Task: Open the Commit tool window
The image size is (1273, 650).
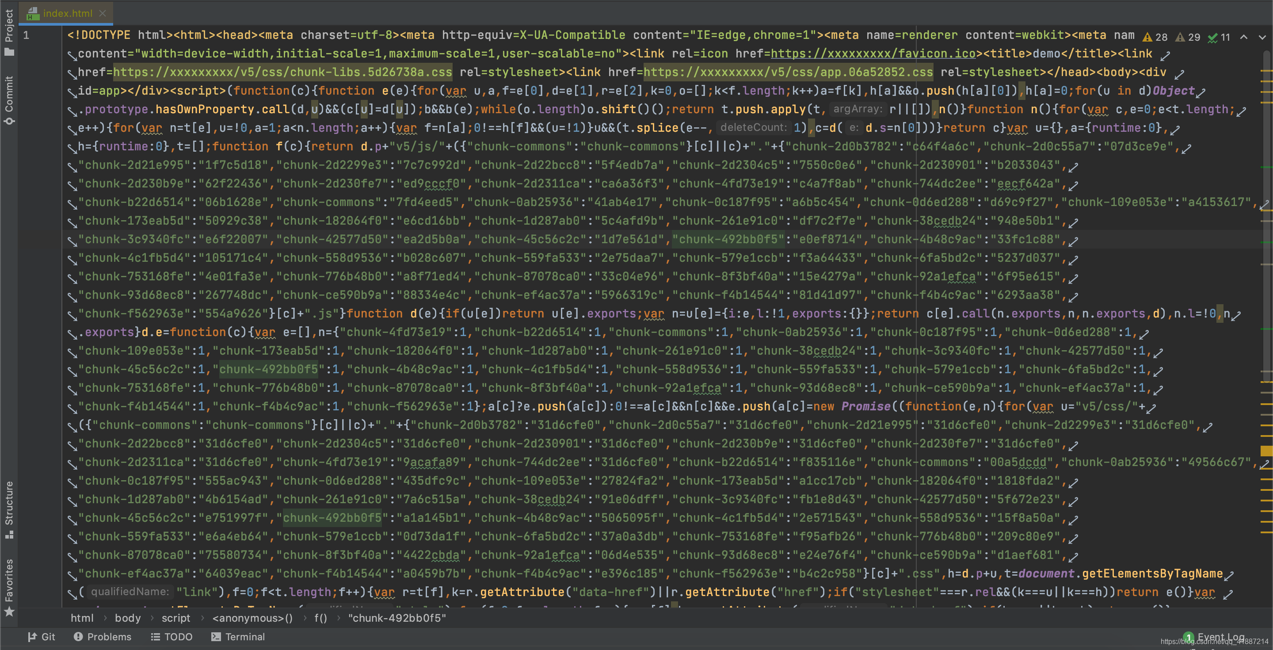Action: point(8,94)
